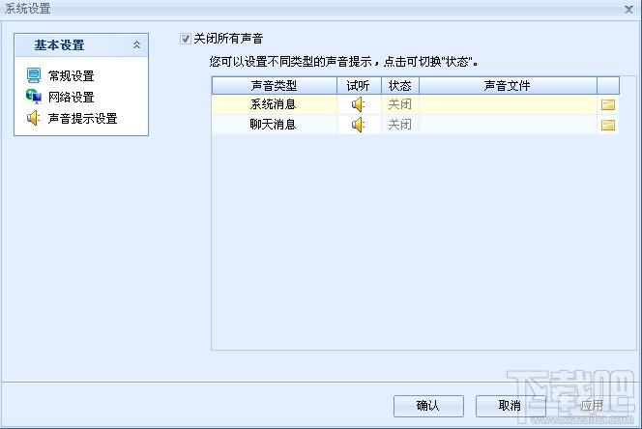This screenshot has width=642, height=429.
Task: Click the 常规设置 monitor icon
Action: click(34, 75)
